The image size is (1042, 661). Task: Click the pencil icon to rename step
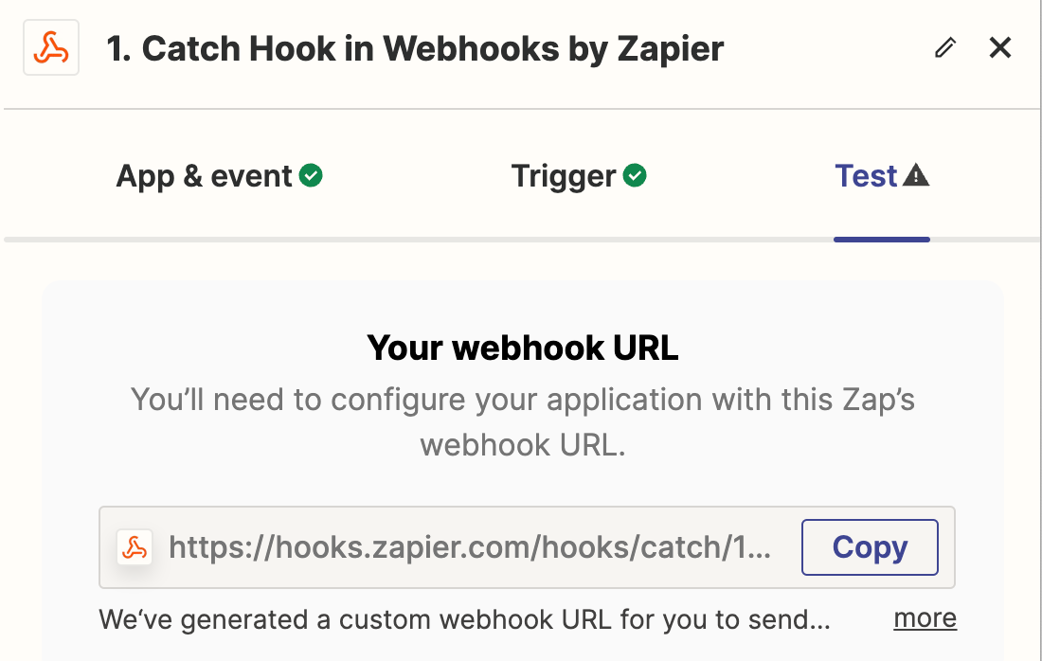[944, 48]
